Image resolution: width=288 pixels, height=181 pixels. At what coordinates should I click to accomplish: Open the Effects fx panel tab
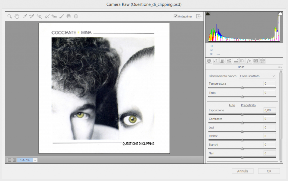point(249,61)
